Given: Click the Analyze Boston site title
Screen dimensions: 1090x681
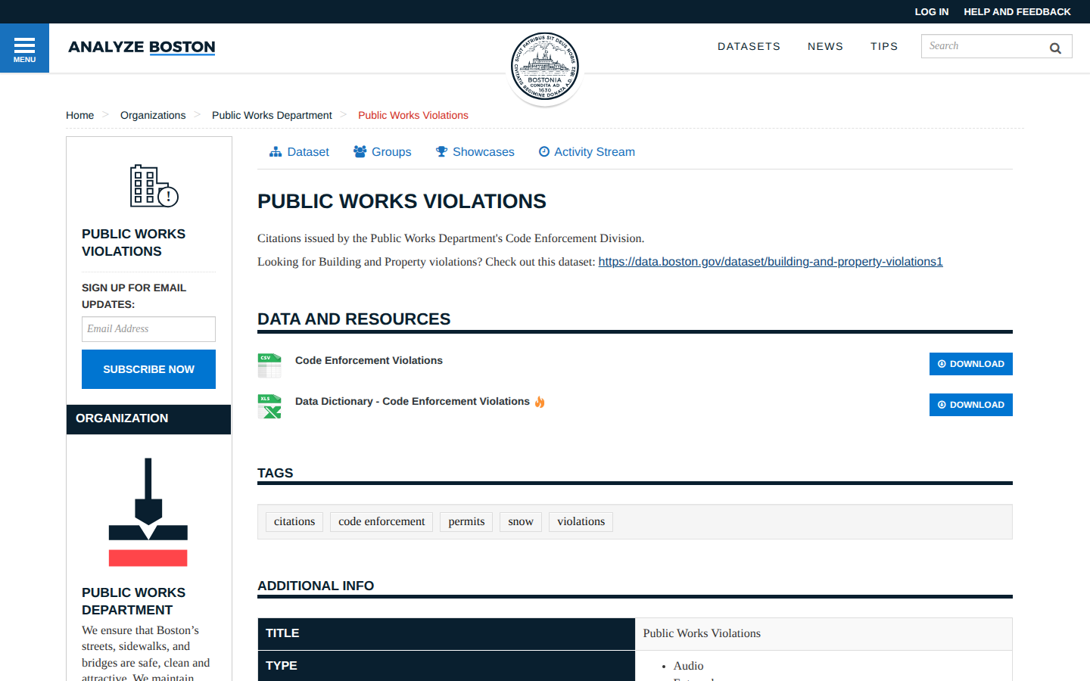Looking at the screenshot, I should [142, 47].
